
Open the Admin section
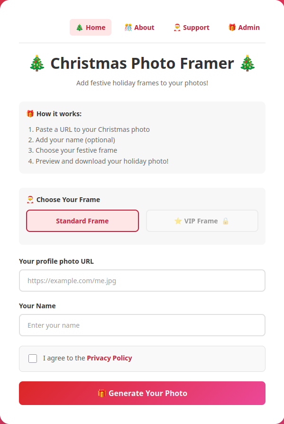pyautogui.click(x=244, y=28)
